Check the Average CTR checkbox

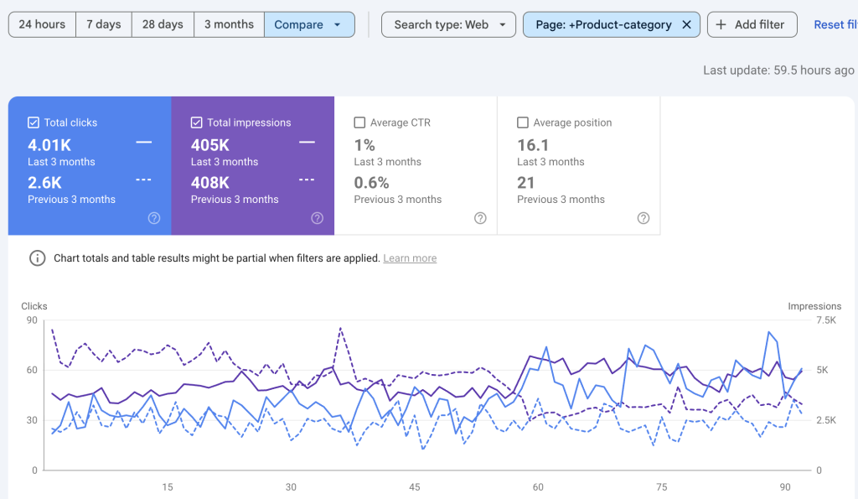tap(359, 122)
